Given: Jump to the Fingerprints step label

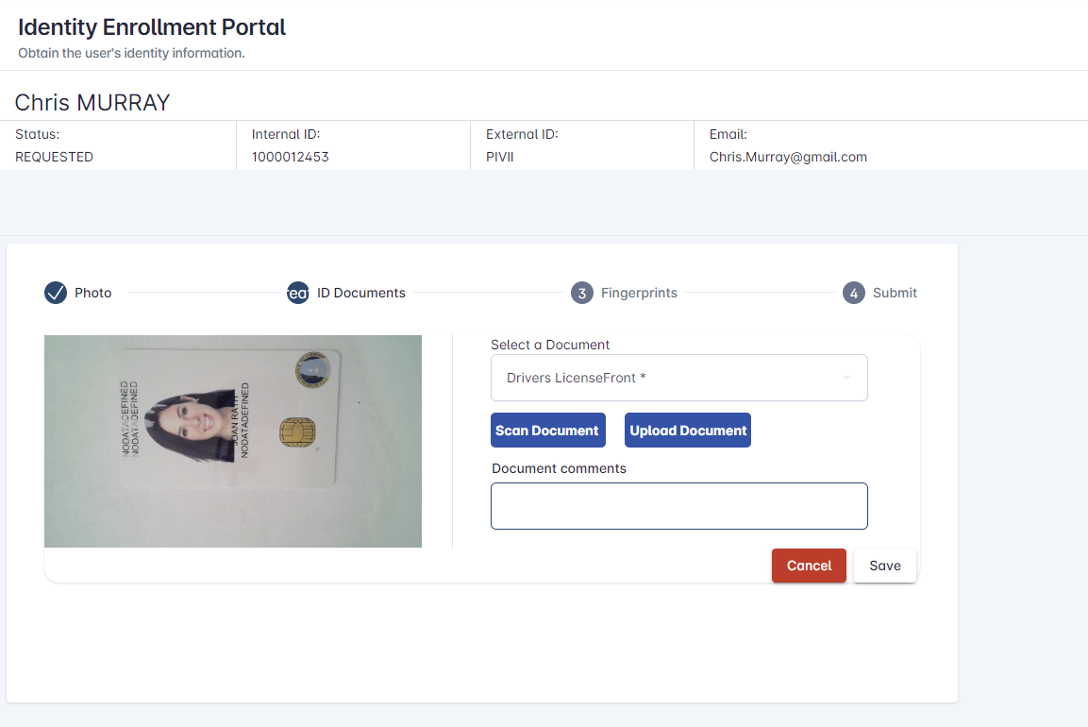Looking at the screenshot, I should [x=639, y=293].
